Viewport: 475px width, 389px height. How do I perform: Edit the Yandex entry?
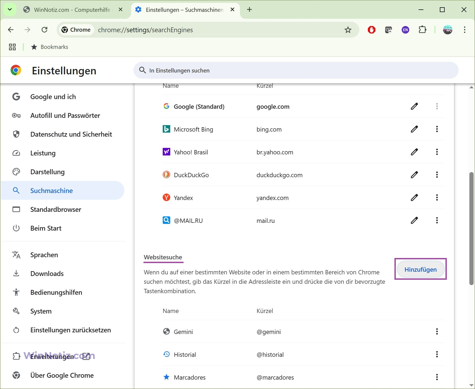pos(414,198)
